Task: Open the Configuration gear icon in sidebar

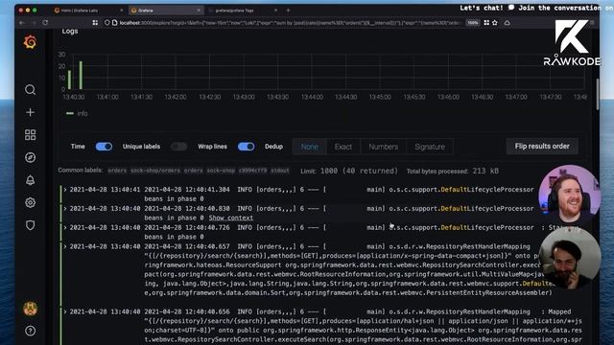Action: tap(30, 202)
